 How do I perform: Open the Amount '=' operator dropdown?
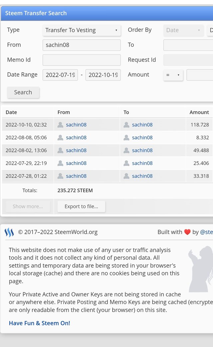(x=173, y=75)
